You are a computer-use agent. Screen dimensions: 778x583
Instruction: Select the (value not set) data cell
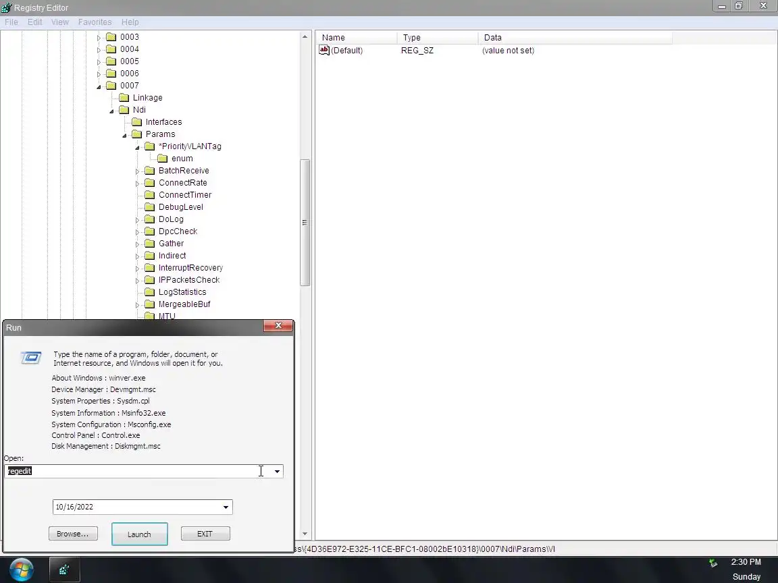508,51
